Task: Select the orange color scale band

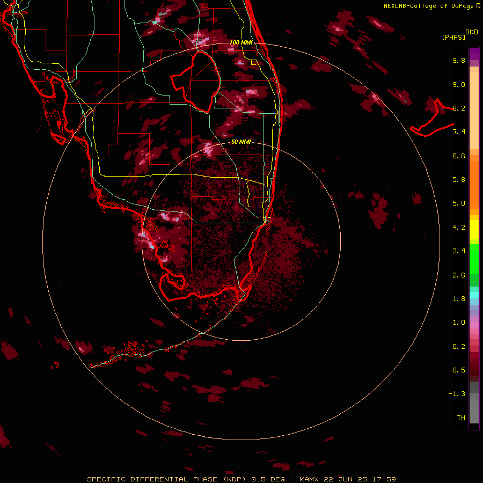Action: click(474, 185)
